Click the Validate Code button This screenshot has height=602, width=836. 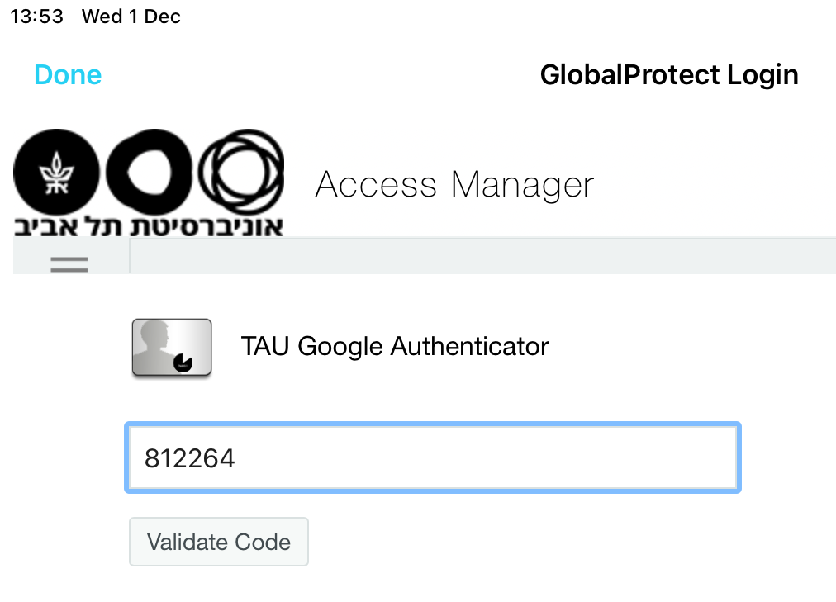[x=219, y=542]
